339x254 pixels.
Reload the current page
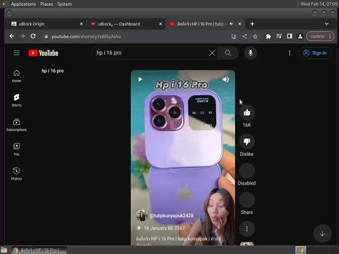[33, 36]
